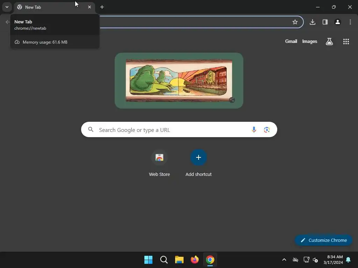Open the Images link

310,41
